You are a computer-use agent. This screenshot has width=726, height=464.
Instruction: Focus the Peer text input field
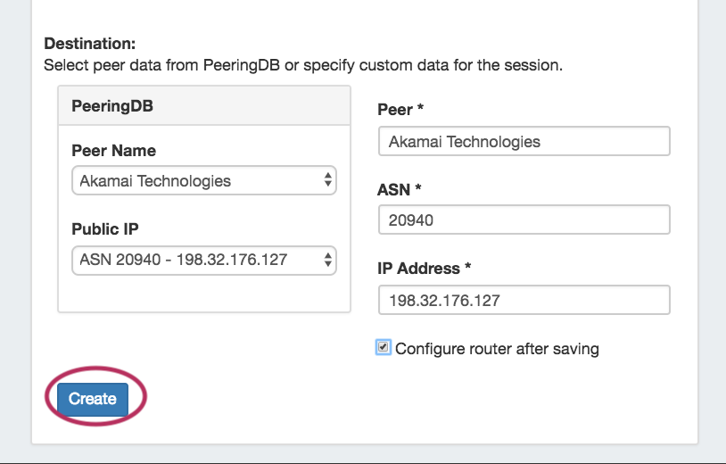coord(524,142)
